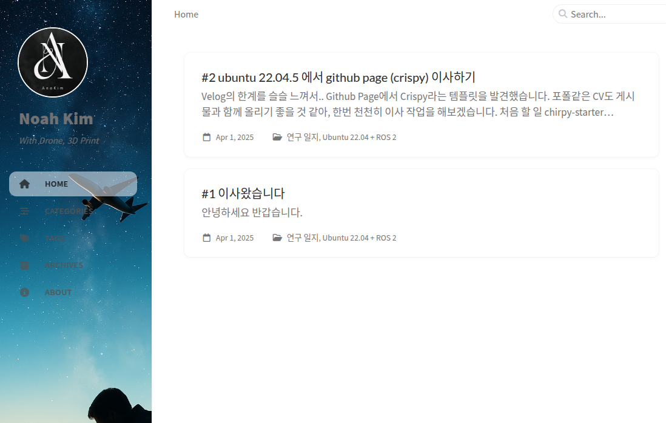Click the folder icon on post #1
Screen dimensions: 666x423
[277, 238]
